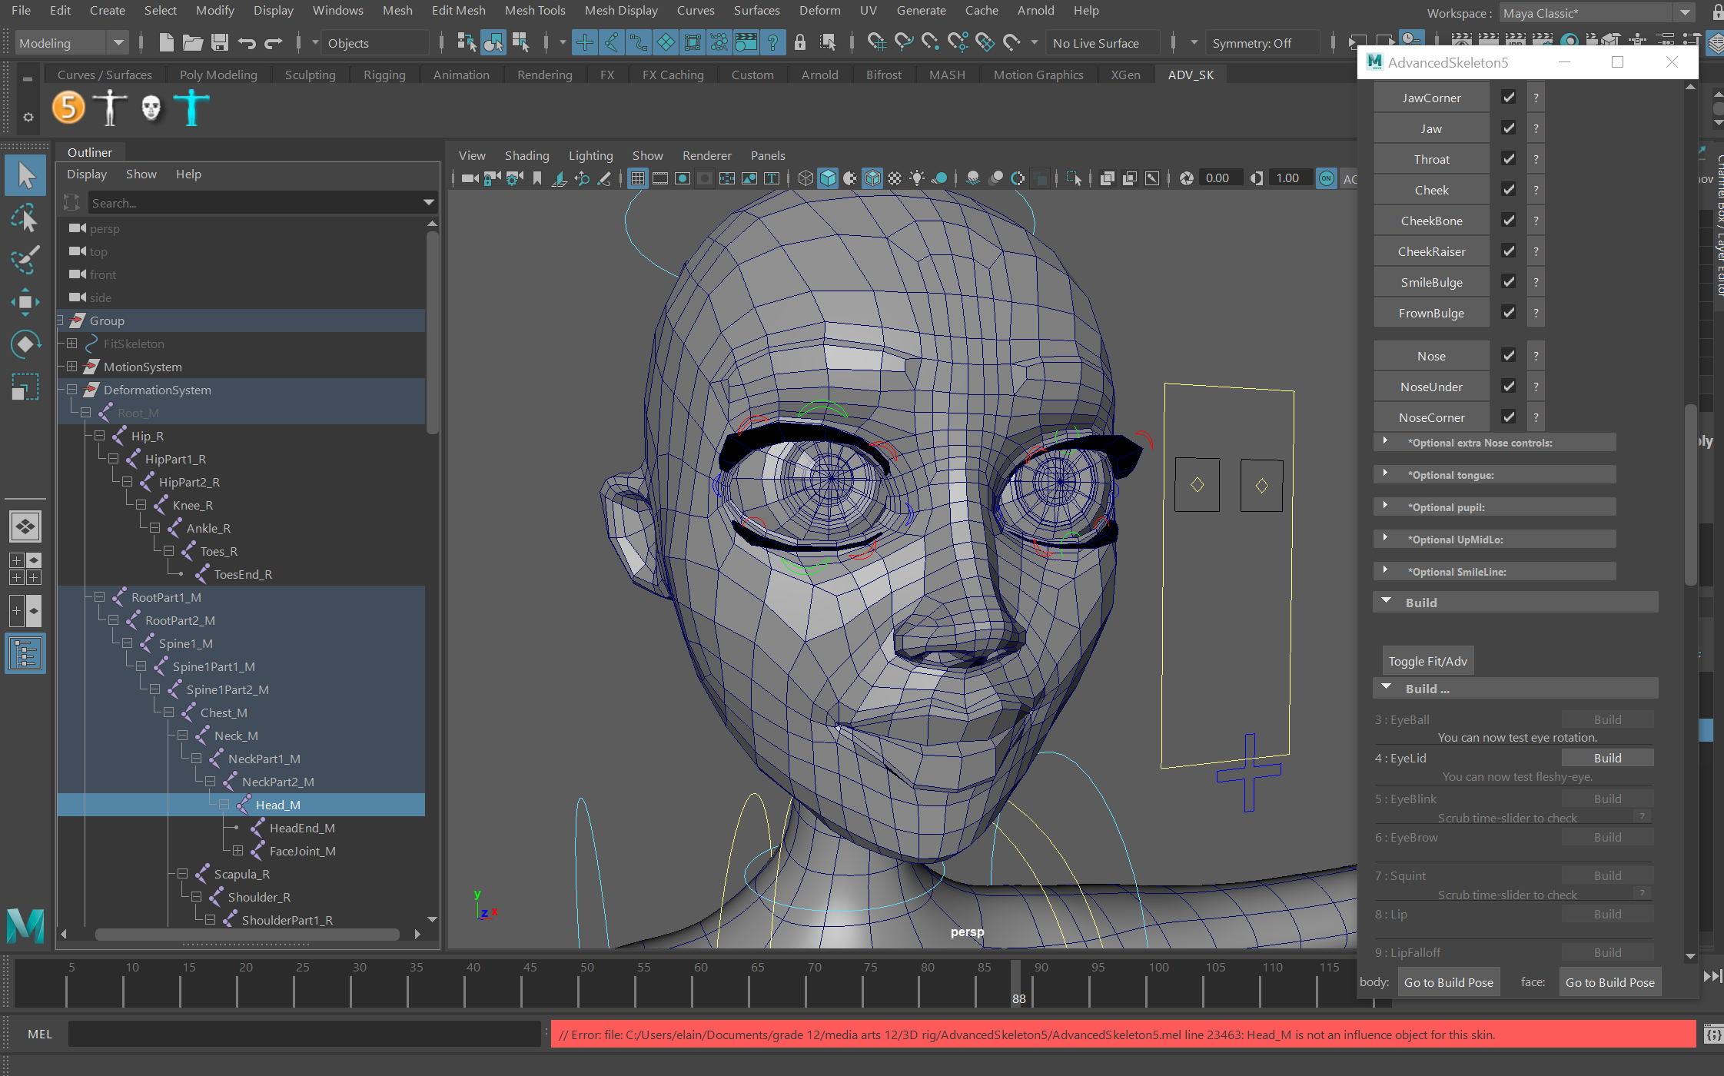
Task: Click the bookmark icon in the panel toolbar
Action: (x=537, y=178)
